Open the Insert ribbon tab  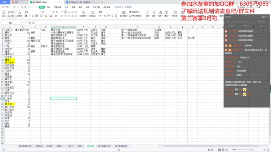(49, 7)
